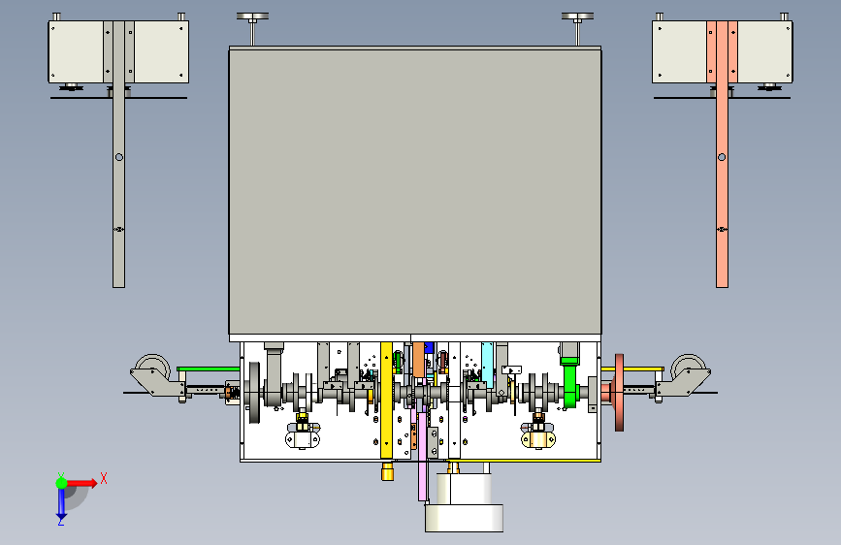Click the round hole on the gray vertical bar

(119, 157)
